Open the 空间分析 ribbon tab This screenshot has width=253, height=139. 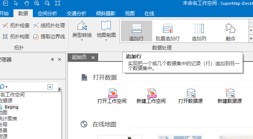click(47, 13)
